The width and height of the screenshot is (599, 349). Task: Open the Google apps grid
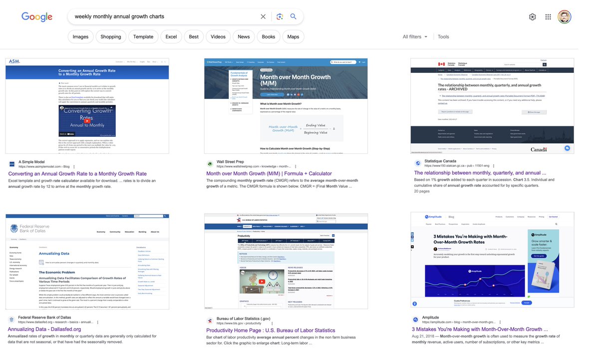(x=548, y=17)
